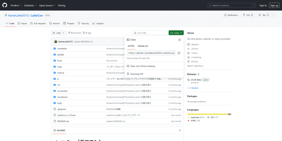The image size is (282, 141).
Task: Open the Solutions menu dropdown
Action: [30, 5]
